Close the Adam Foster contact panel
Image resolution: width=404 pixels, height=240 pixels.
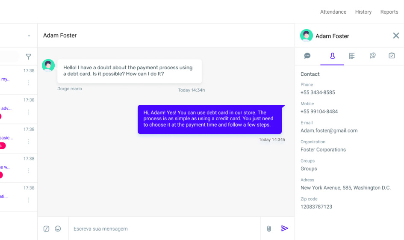(396, 36)
